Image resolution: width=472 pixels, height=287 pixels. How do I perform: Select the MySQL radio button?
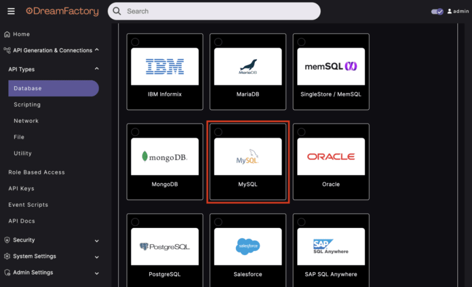tap(218, 132)
